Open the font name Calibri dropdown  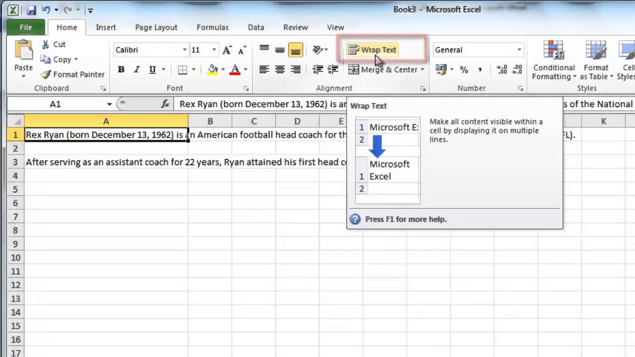point(185,50)
